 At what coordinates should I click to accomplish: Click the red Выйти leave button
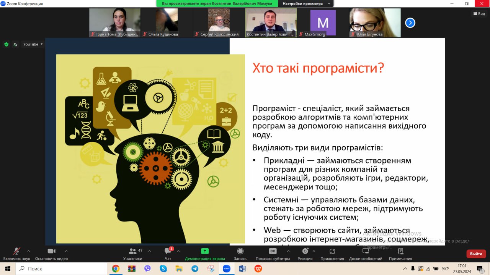pos(476,254)
